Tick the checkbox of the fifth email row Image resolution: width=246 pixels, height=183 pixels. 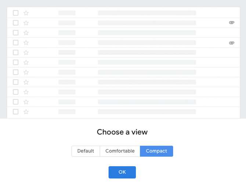[x=16, y=52]
